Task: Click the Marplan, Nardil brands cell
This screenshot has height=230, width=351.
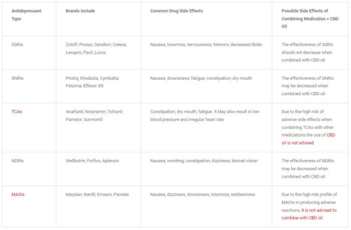Action: coord(92,194)
